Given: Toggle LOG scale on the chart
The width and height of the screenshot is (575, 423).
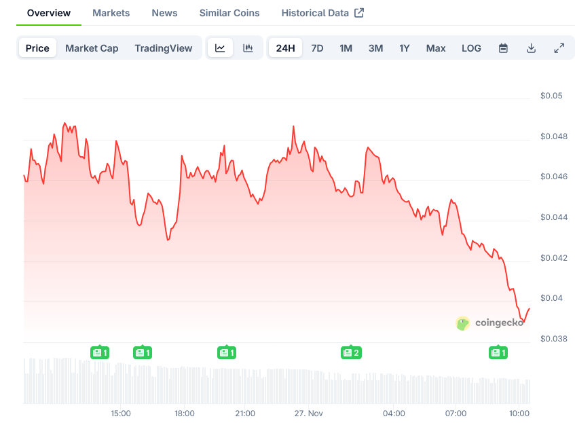Looking at the screenshot, I should 471,48.
